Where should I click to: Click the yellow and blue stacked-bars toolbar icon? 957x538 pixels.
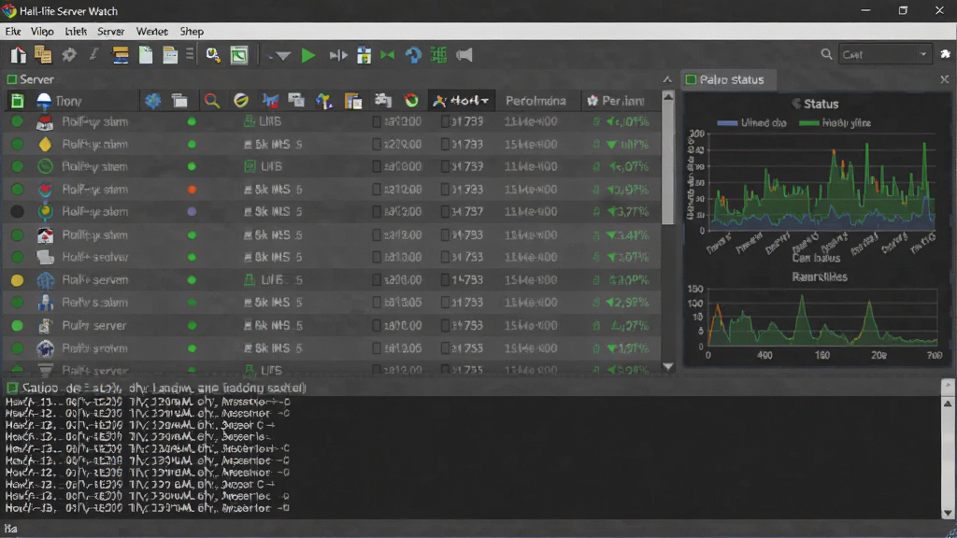(121, 55)
